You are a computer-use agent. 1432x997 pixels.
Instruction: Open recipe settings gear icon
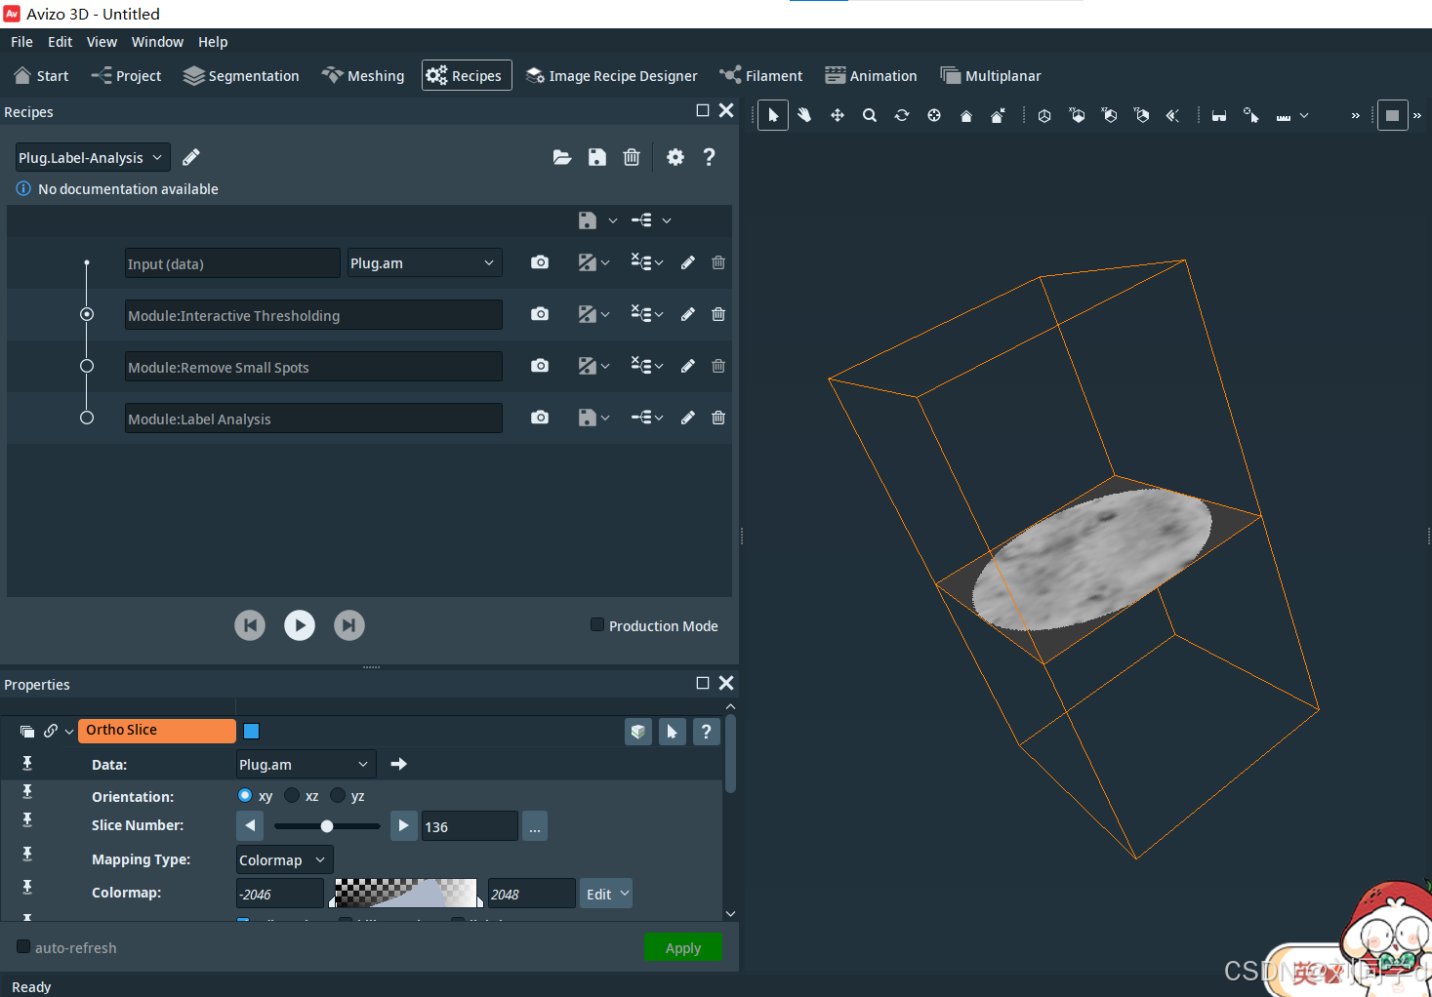[x=675, y=157]
